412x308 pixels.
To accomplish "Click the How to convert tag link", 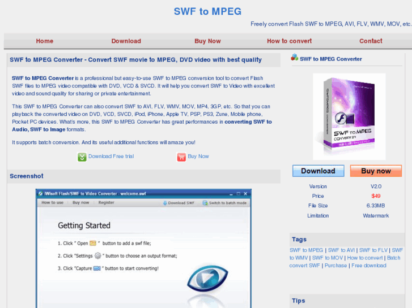I will coord(365,258).
